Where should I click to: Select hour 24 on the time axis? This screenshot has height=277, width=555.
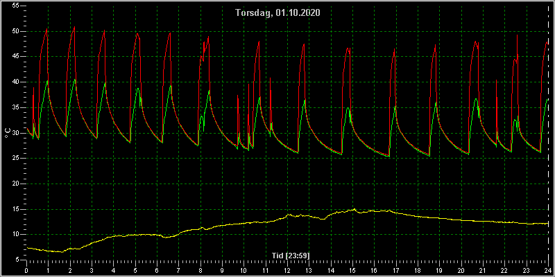pyautogui.click(x=548, y=270)
